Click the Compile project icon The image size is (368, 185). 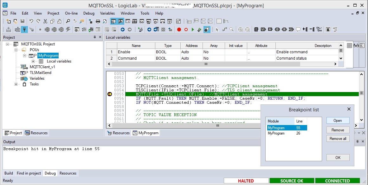(x=9, y=30)
